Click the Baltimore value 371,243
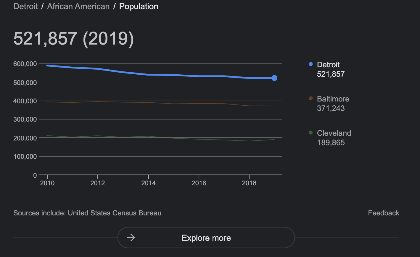 [x=331, y=108]
